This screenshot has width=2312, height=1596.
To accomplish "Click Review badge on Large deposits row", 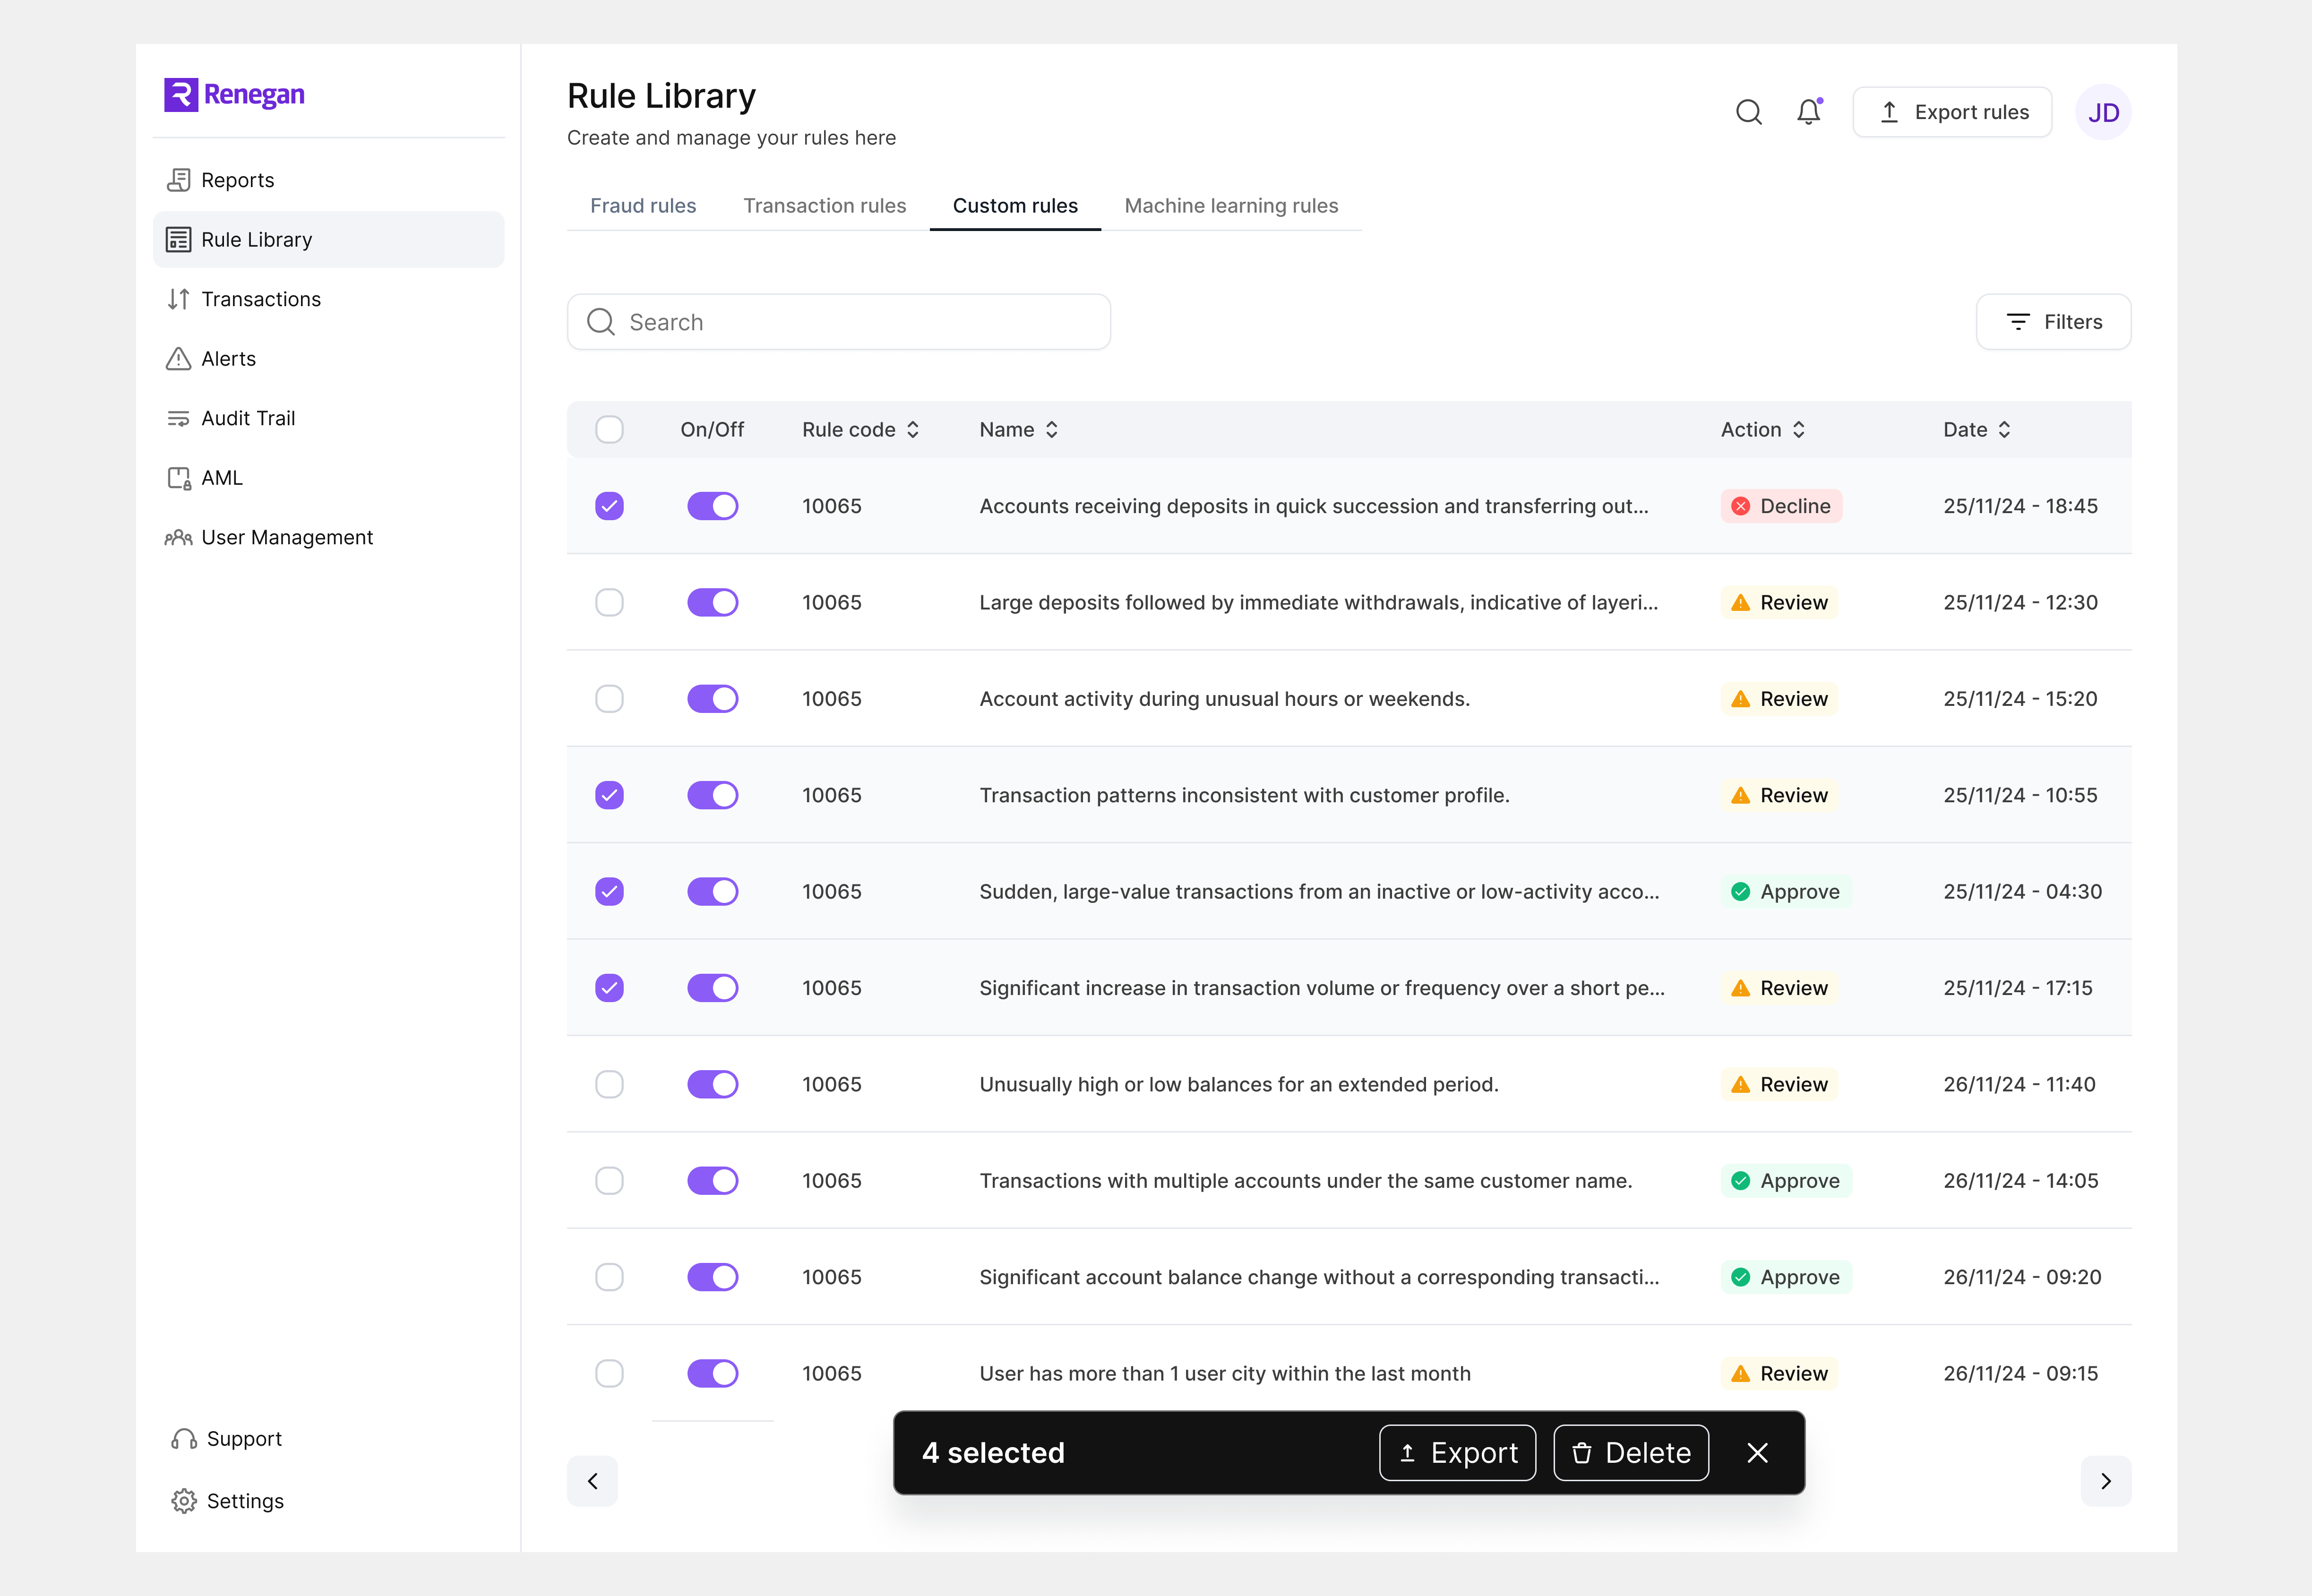I will coord(1779,603).
